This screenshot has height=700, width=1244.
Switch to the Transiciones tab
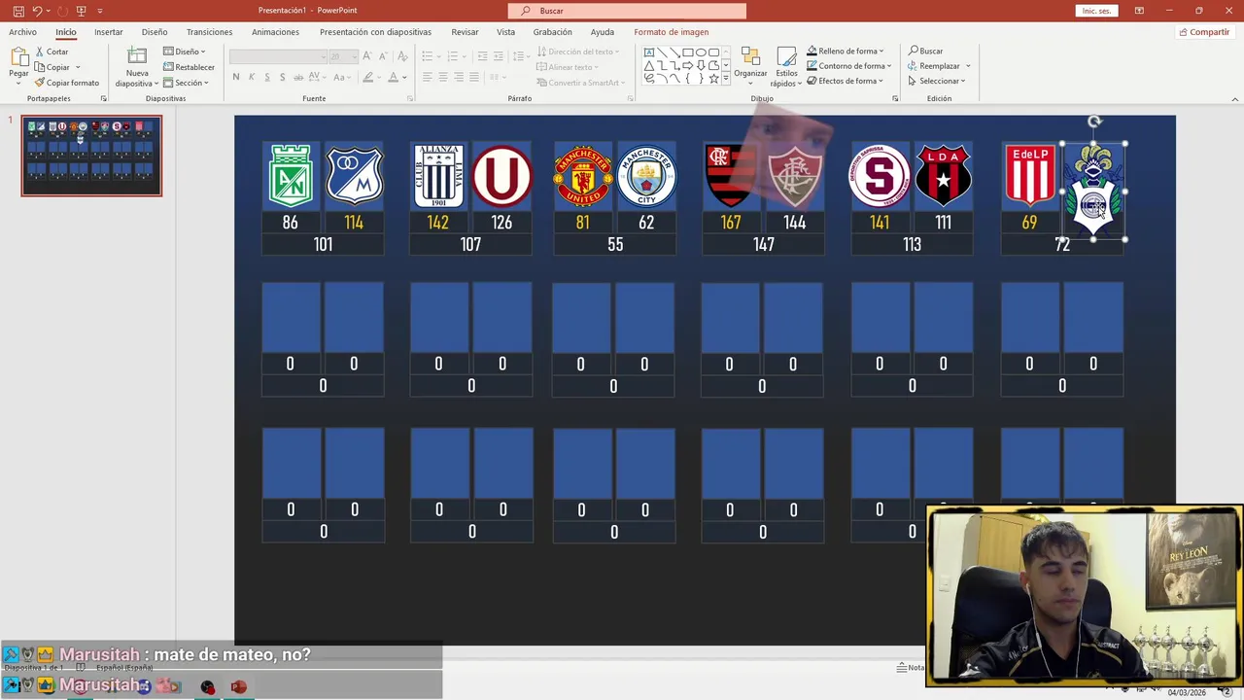209,32
